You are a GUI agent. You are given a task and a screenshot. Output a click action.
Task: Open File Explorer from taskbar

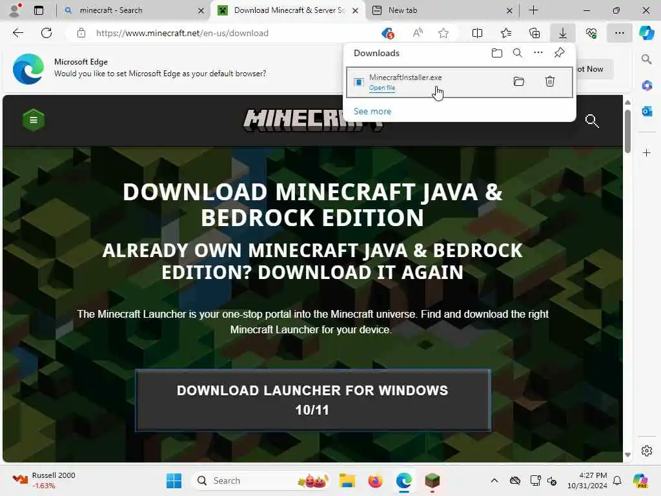[347, 480]
